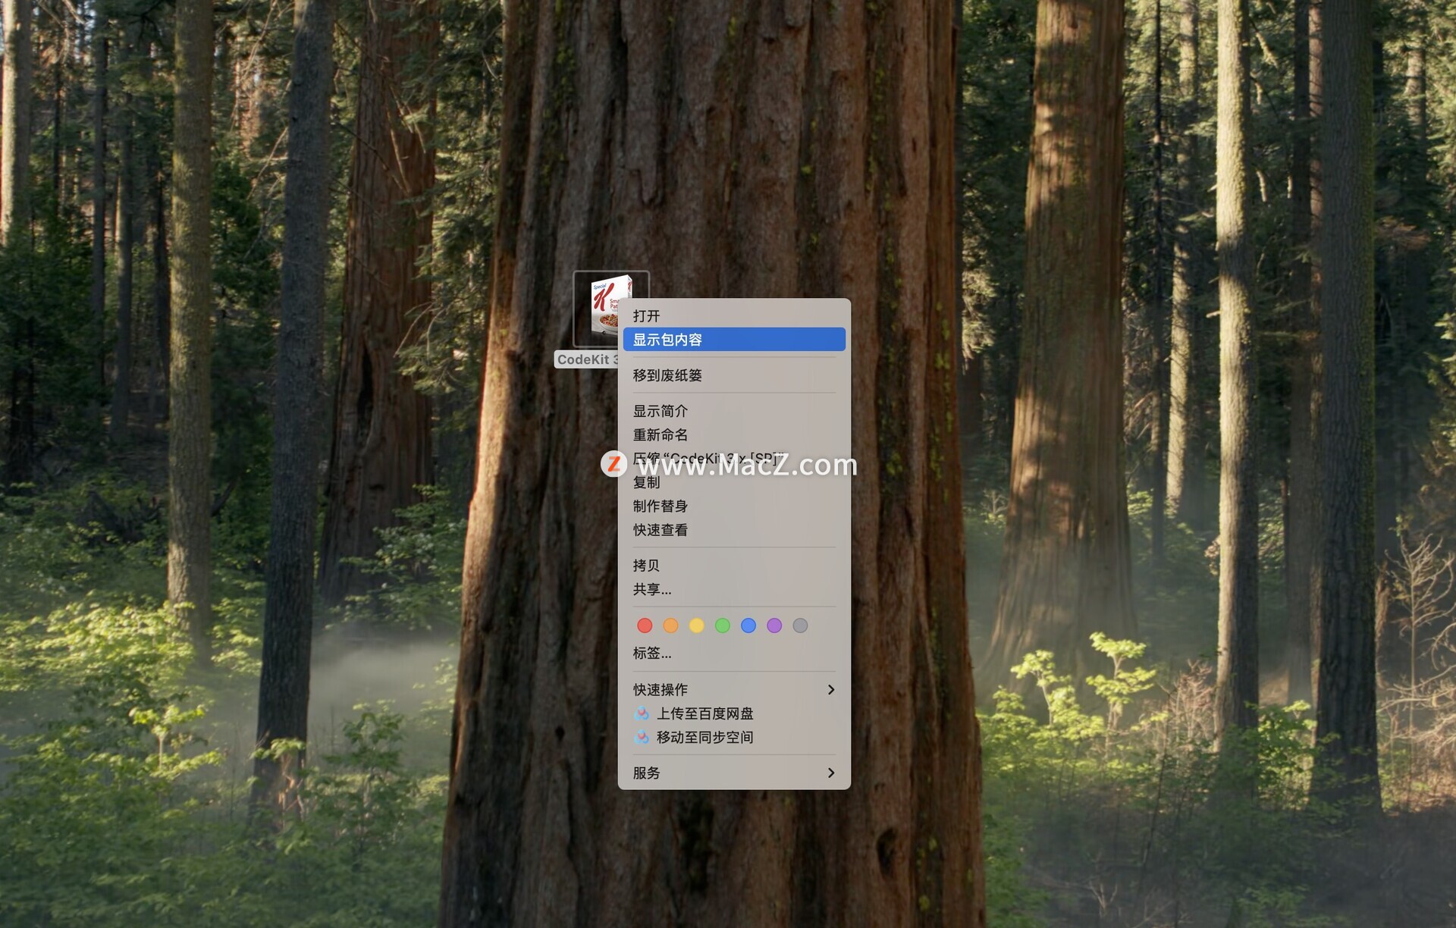
Task: Apply the green tag color
Action: [723, 625]
